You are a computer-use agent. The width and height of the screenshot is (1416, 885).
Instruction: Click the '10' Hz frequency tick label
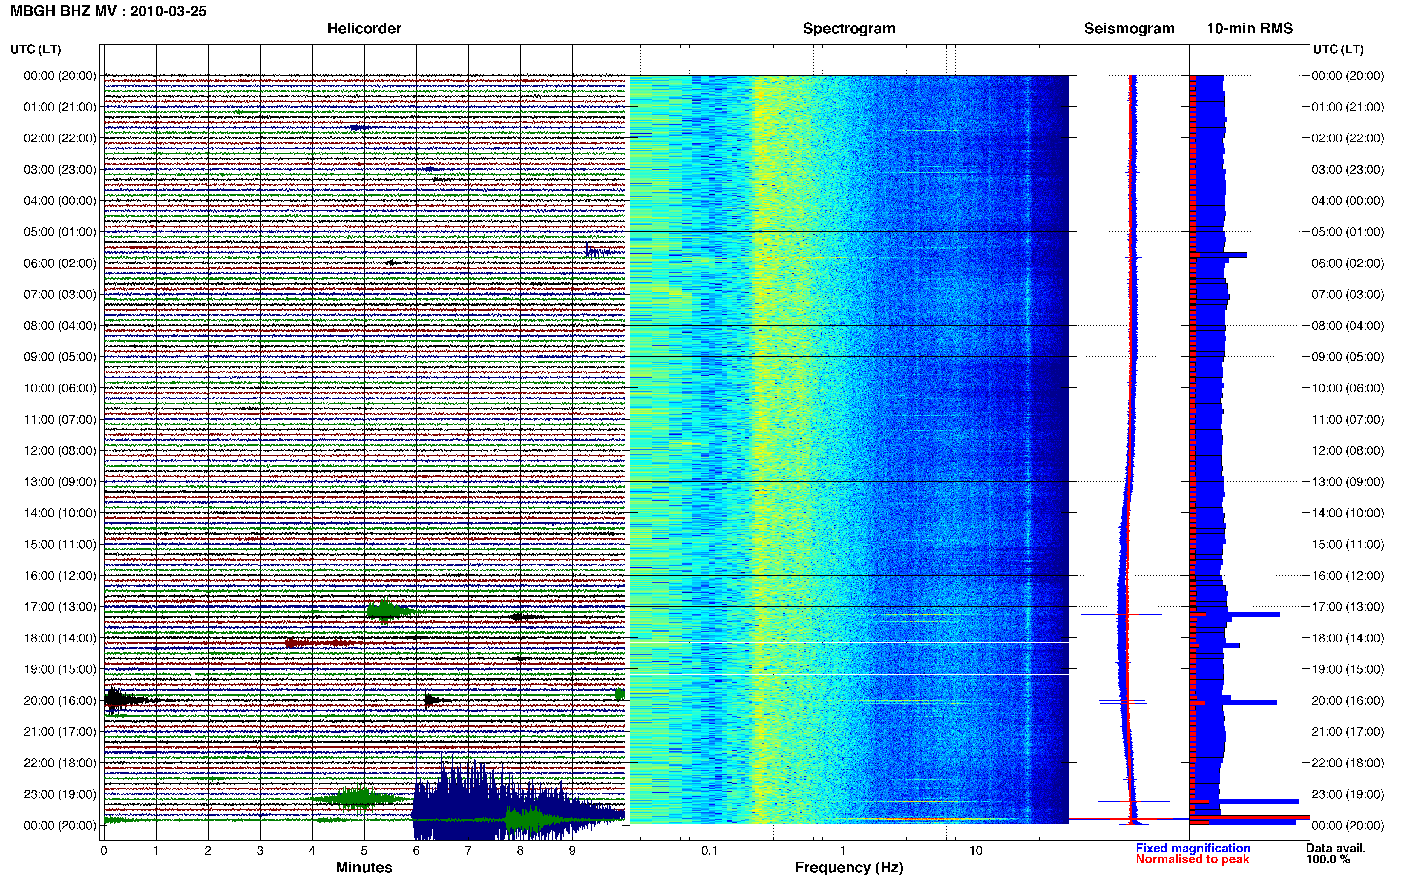click(x=975, y=850)
